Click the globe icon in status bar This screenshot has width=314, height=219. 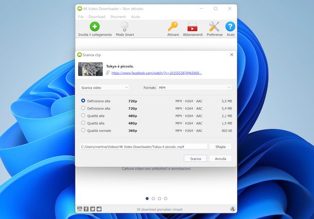[233, 209]
